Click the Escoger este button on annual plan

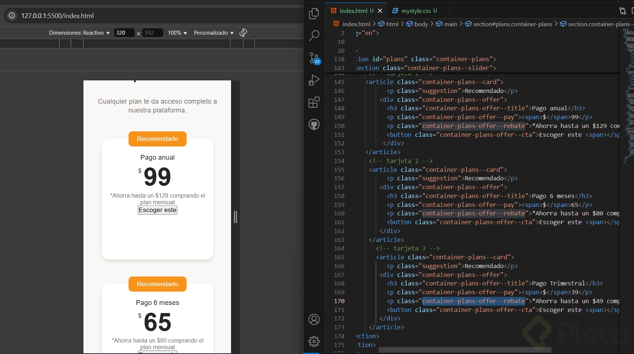(158, 210)
